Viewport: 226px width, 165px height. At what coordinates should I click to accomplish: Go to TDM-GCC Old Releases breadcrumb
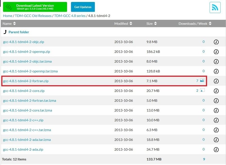click(33, 16)
